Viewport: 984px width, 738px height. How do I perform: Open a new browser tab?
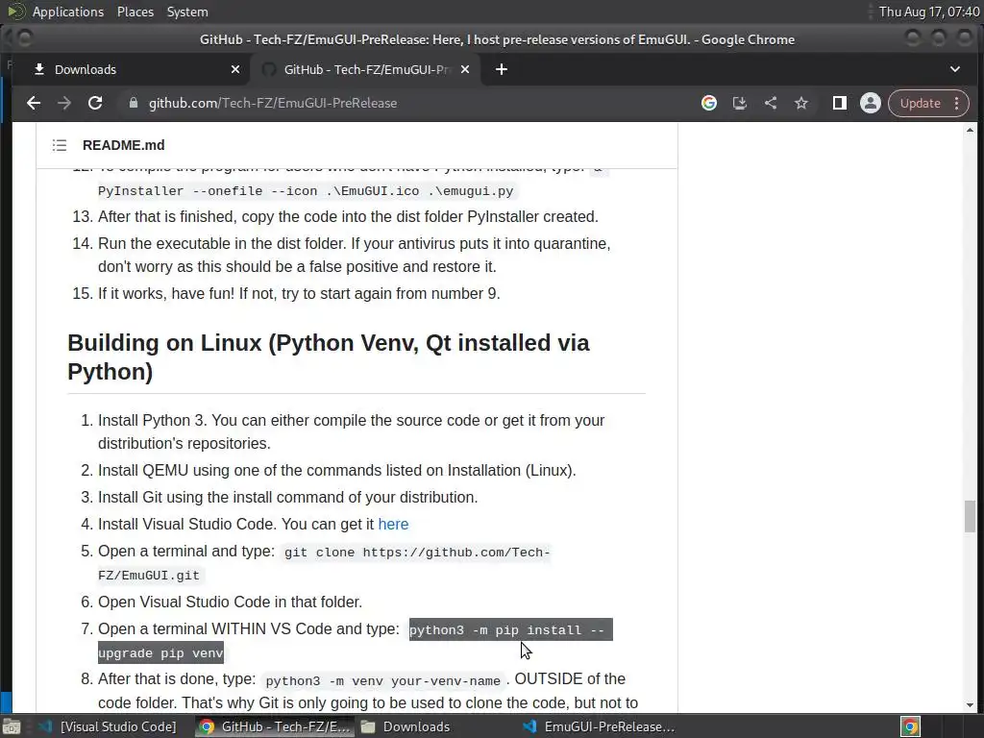click(501, 69)
